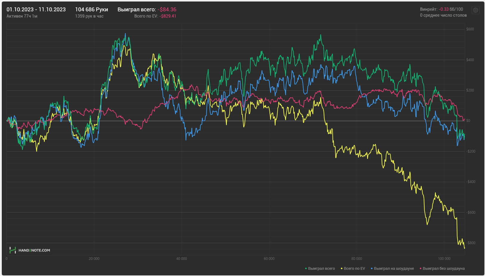Open the graph settings gear
Screen dimensions: 485x276
[x=476, y=10]
